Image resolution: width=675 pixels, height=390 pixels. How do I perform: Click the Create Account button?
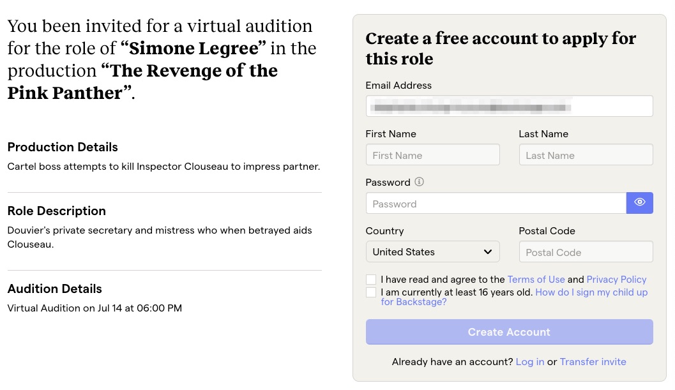pos(509,332)
